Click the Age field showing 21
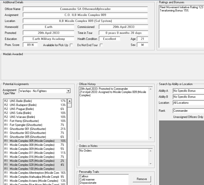This screenshot has width=204, height=185. click(142, 39)
